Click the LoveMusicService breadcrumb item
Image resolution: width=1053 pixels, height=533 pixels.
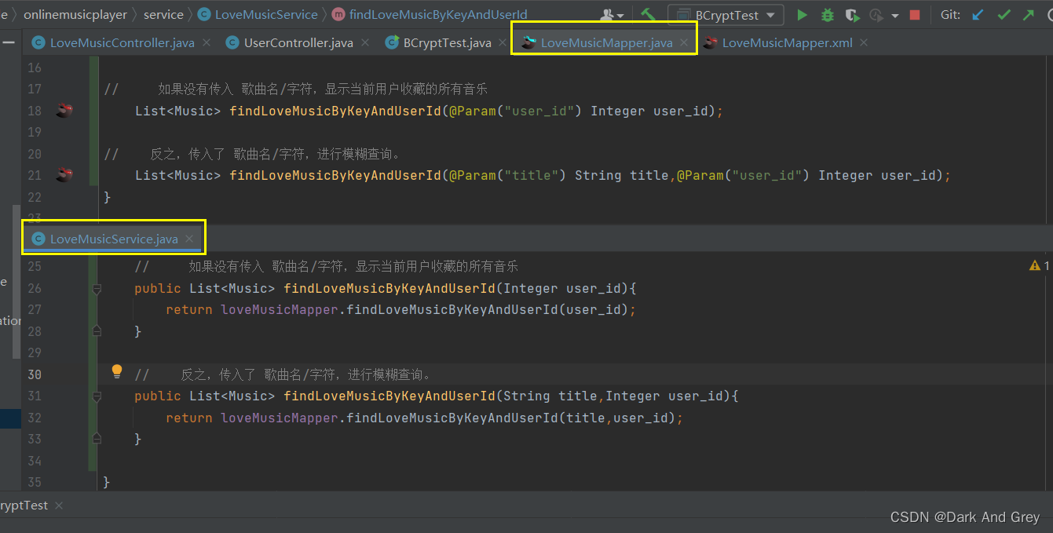click(x=266, y=14)
